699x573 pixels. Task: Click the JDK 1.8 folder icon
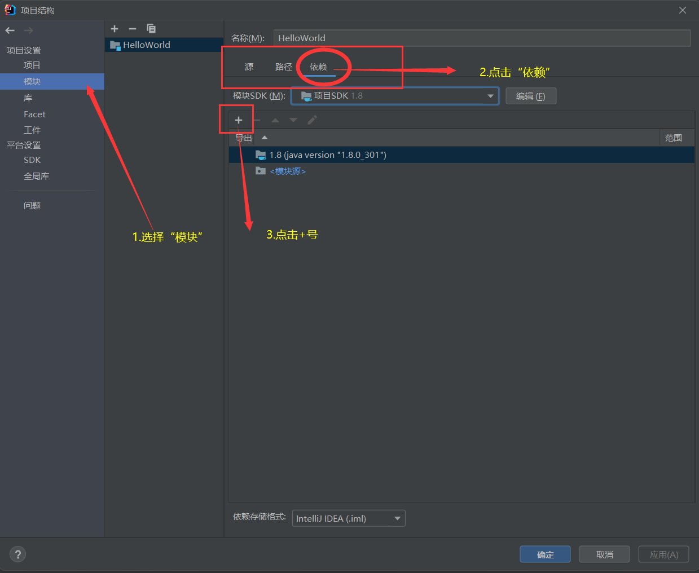pyautogui.click(x=261, y=155)
